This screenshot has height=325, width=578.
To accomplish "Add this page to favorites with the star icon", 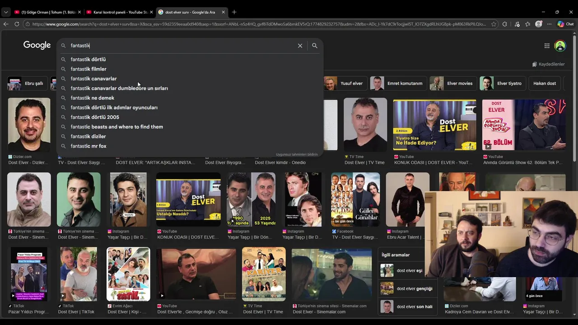I will point(494,24).
